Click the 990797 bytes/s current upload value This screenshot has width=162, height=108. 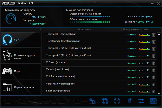click(146, 22)
